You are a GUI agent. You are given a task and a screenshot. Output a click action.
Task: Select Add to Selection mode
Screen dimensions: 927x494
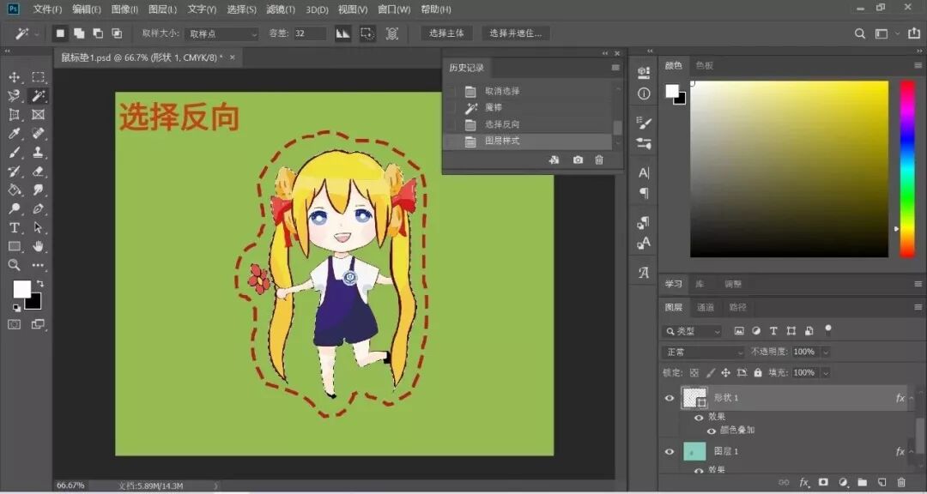click(x=79, y=33)
